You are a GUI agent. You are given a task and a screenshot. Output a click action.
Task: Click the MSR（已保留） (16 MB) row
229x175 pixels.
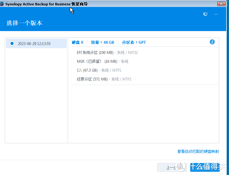coord(102,62)
